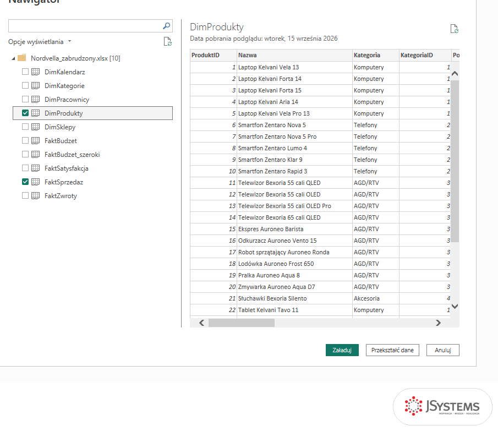Refresh the navigator list icon
The image size is (498, 431).
(x=167, y=42)
